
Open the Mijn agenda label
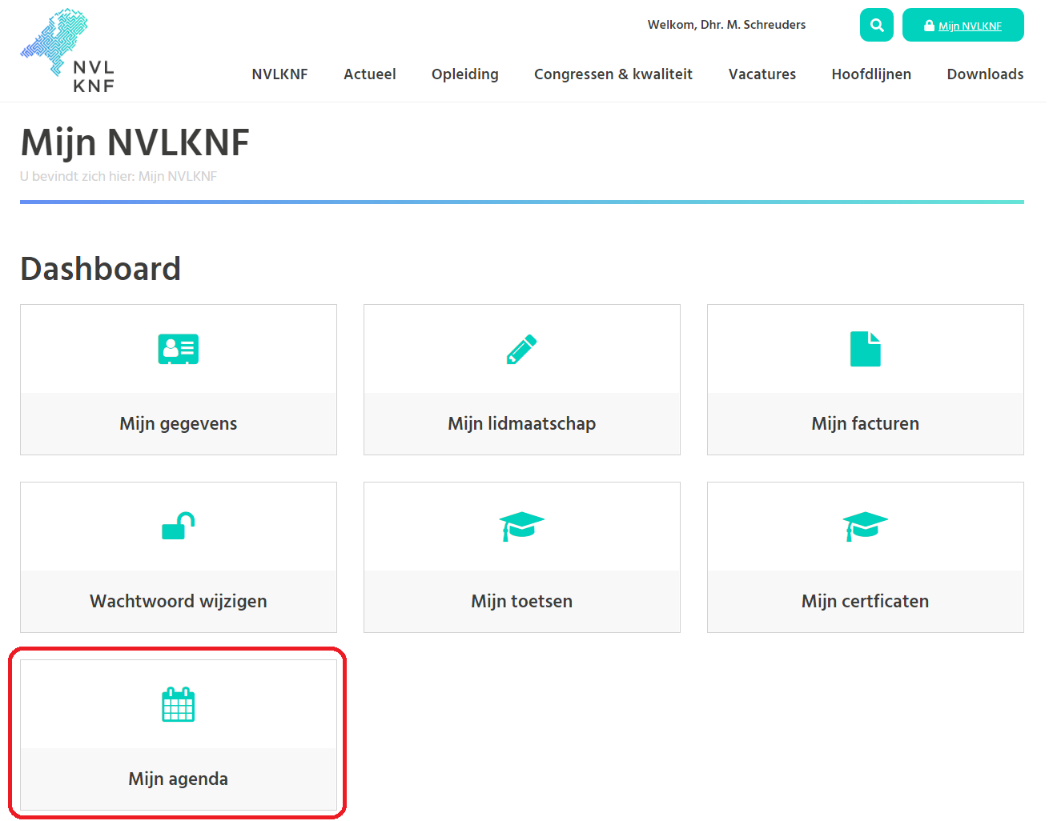179,779
